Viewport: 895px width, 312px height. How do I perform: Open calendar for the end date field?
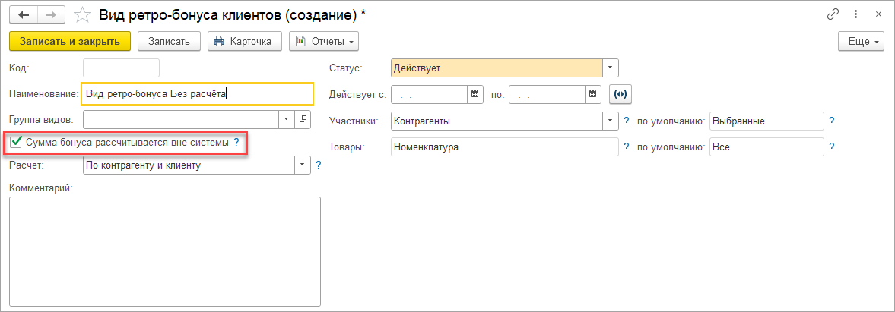tap(594, 94)
